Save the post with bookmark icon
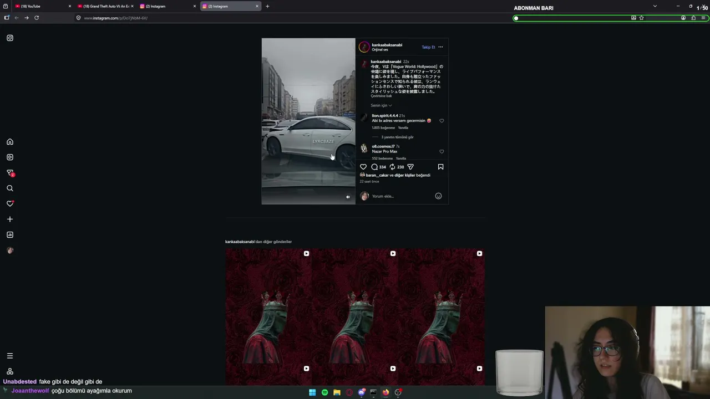Image resolution: width=710 pixels, height=399 pixels. click(x=440, y=167)
